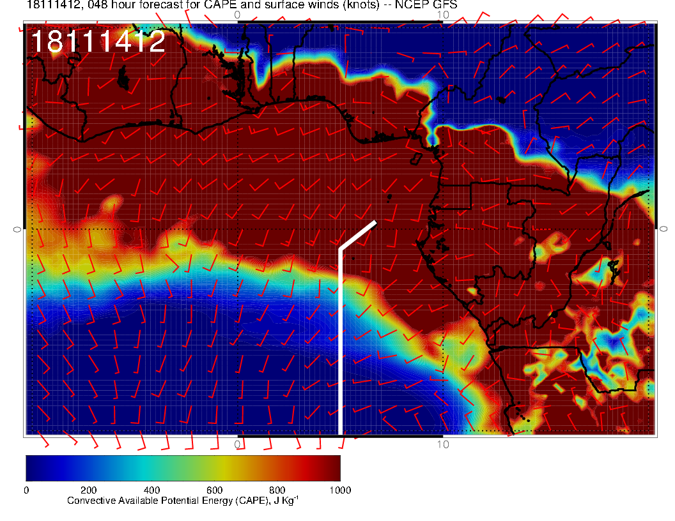Click the 200 tick label under the colorbar
The width and height of the screenshot is (675, 521).
(88, 490)
